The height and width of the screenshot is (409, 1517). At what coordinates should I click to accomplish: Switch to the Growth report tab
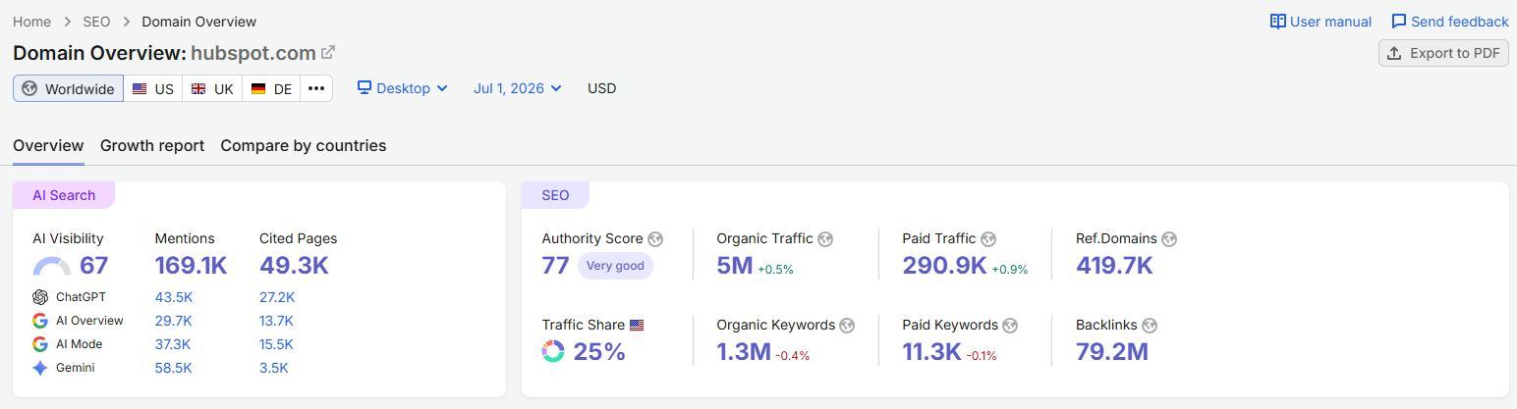point(152,145)
